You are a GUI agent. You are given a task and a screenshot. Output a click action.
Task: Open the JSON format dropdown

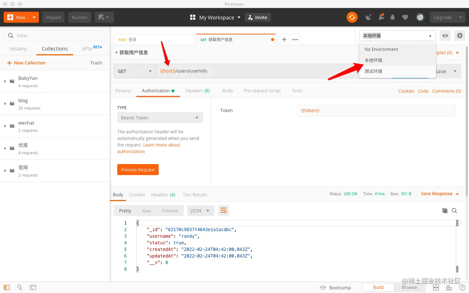tap(200, 211)
